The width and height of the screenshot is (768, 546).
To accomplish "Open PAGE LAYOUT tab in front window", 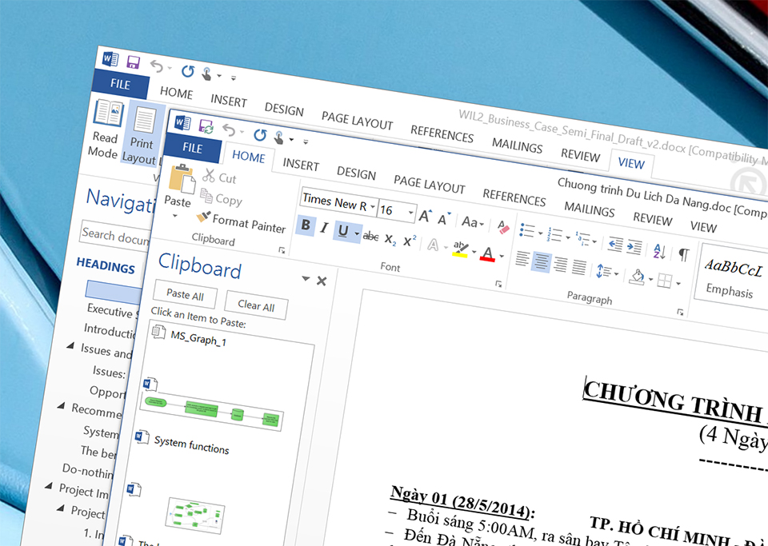I will [x=429, y=185].
